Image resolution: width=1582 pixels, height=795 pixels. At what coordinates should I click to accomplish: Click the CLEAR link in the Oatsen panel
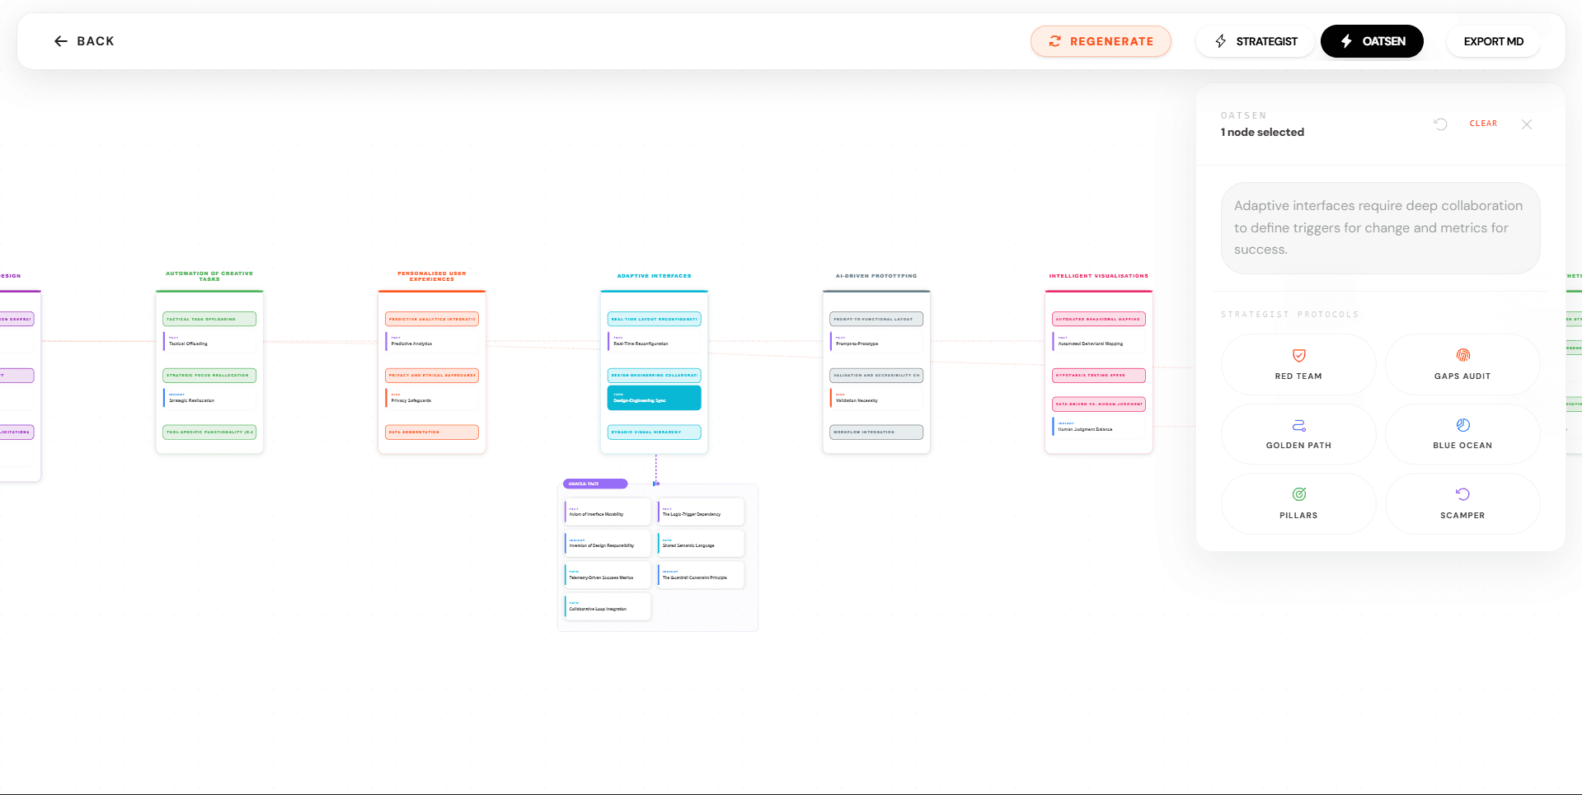tap(1482, 124)
